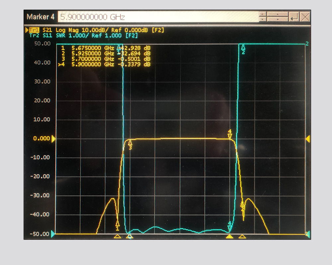332x265 pixels.
Task: Click cyan trace 2 label at top-right corner
Action: [x=307, y=44]
